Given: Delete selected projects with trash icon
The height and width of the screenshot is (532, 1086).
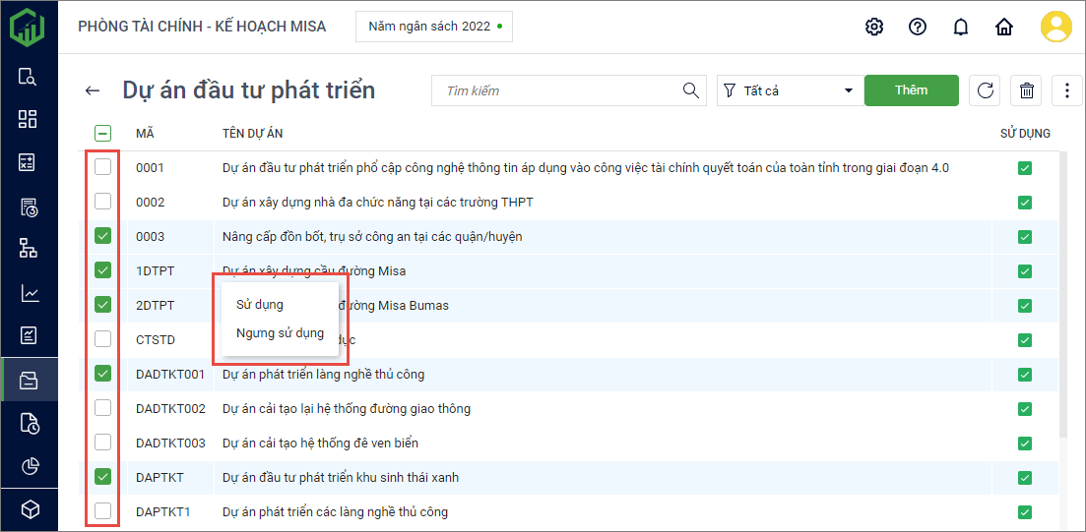Looking at the screenshot, I should (x=1027, y=90).
